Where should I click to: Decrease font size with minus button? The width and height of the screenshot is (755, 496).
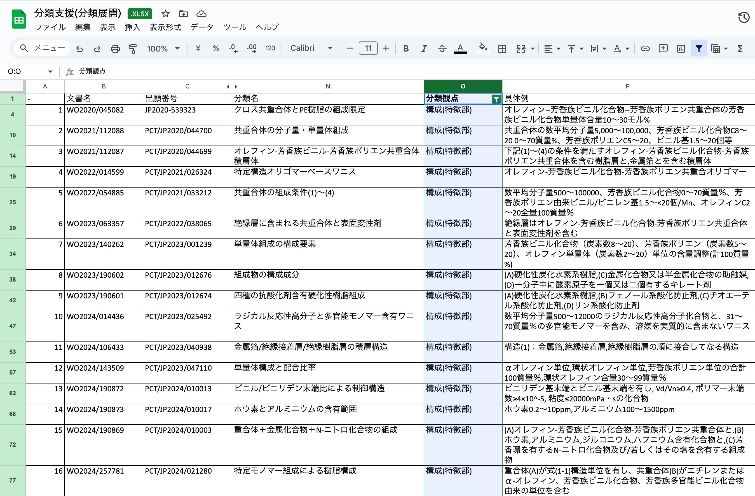[350, 48]
